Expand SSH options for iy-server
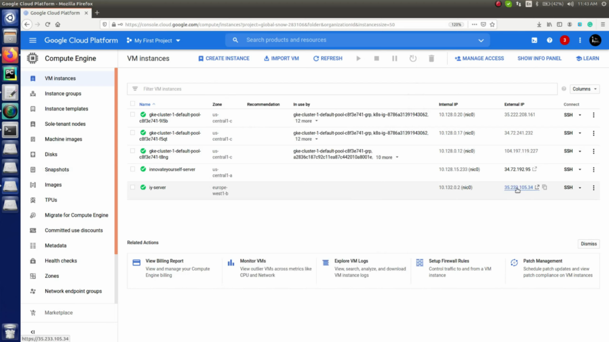The image size is (609, 342). tap(581, 187)
